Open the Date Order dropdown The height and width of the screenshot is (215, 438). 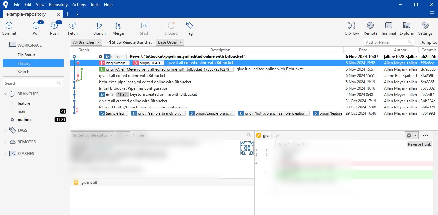coord(170,42)
